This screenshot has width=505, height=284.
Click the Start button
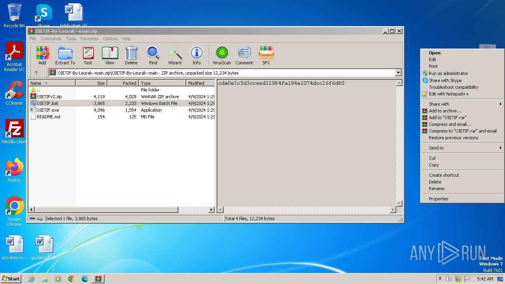(x=11, y=279)
